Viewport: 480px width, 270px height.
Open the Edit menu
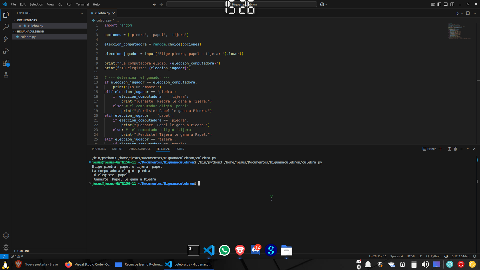click(x=23, y=4)
